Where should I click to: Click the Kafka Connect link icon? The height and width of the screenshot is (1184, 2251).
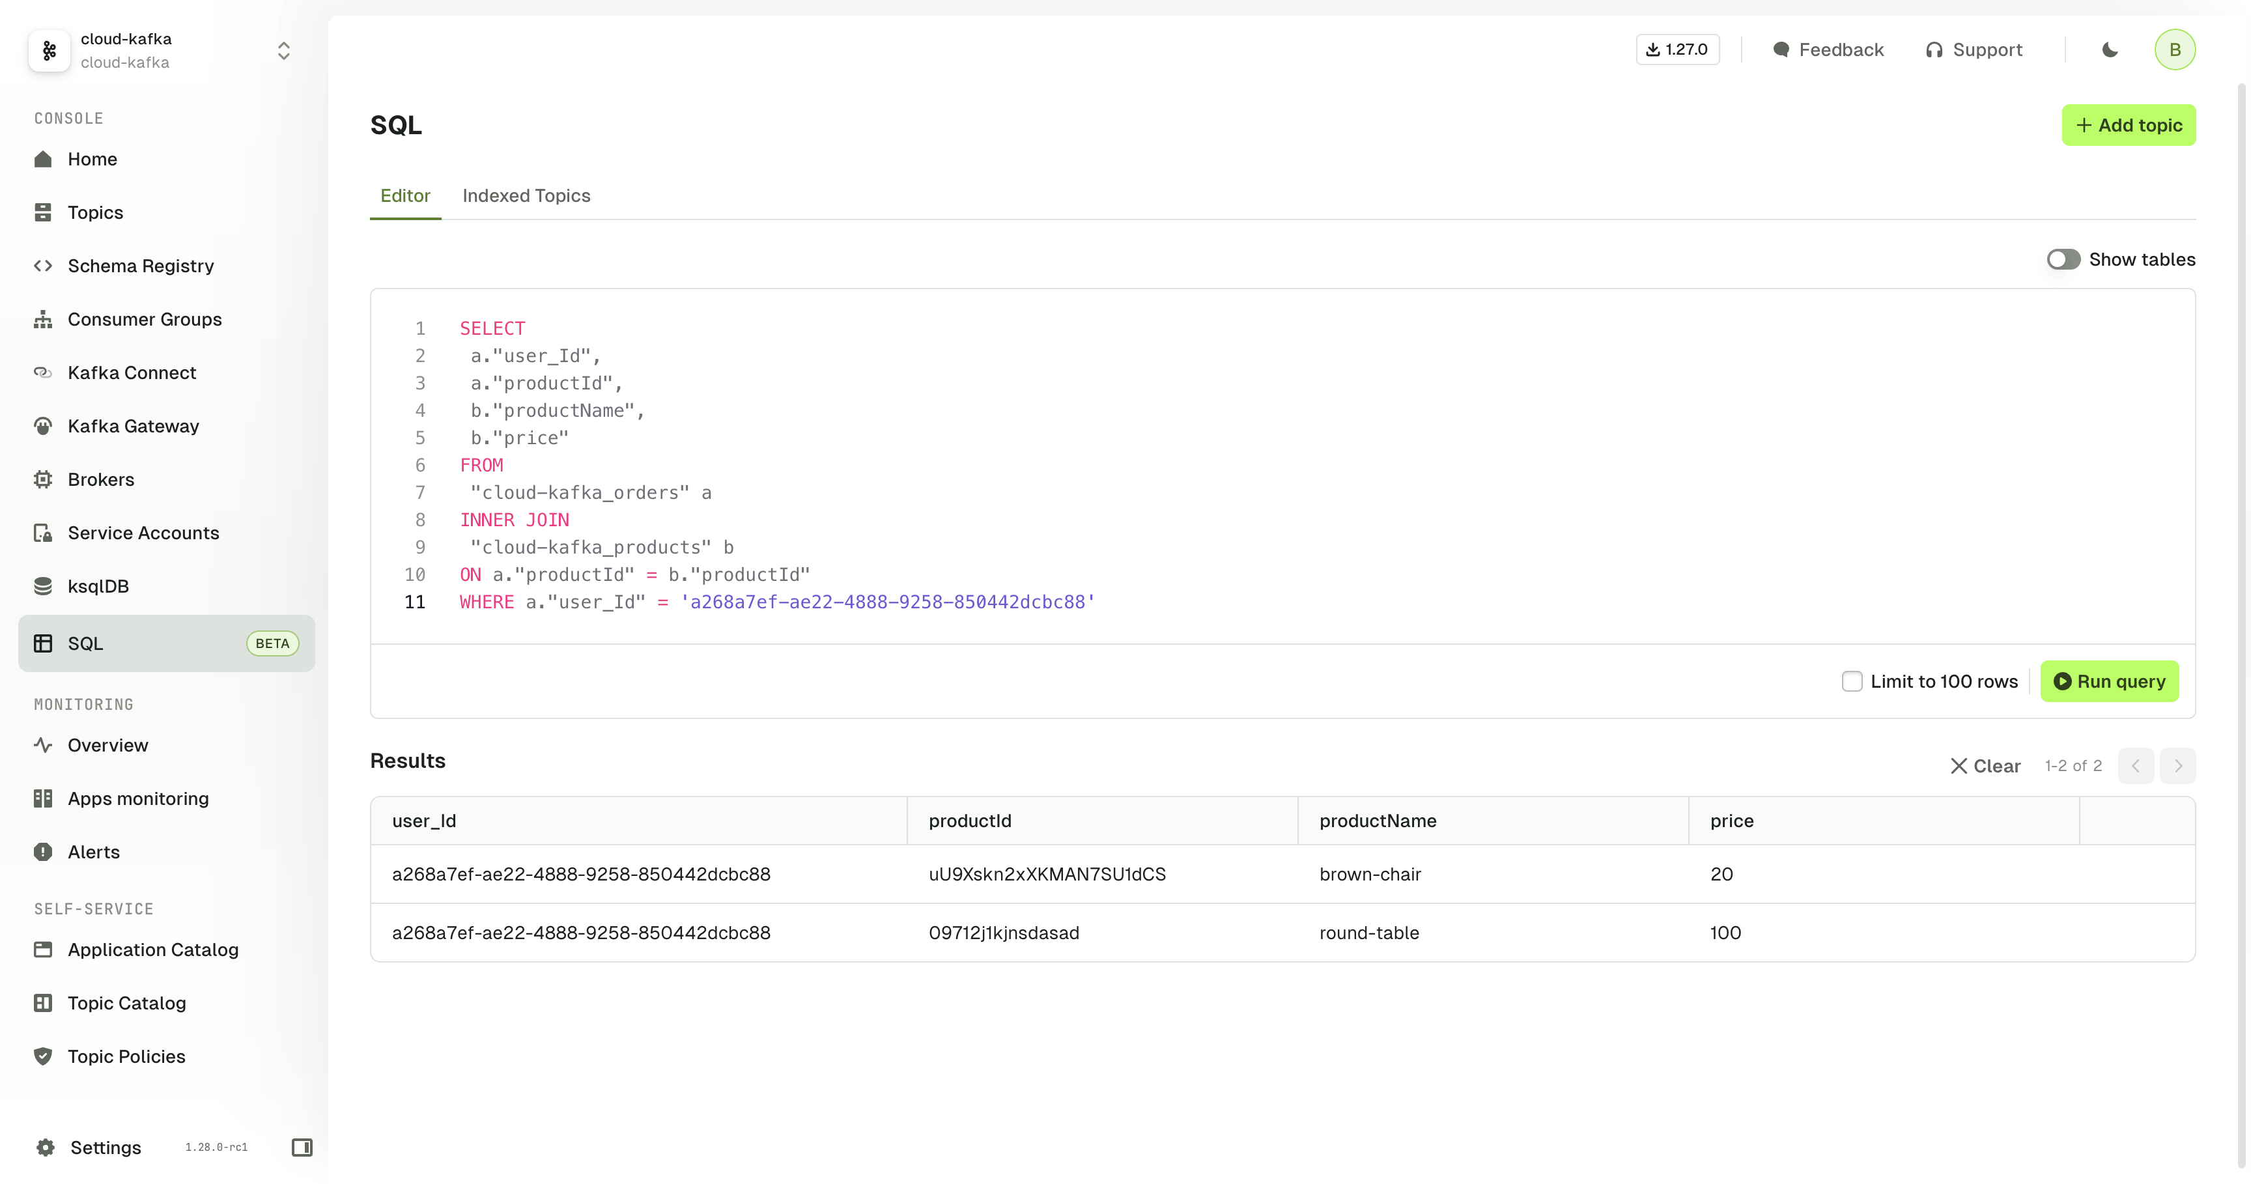[x=43, y=373]
